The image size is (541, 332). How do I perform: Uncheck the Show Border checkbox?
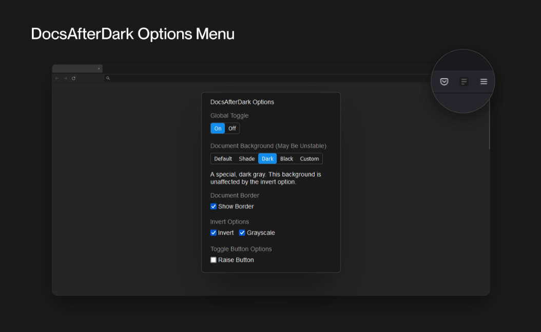click(x=214, y=206)
